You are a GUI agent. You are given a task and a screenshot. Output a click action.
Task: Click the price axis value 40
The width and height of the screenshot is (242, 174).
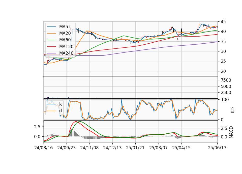223,32
